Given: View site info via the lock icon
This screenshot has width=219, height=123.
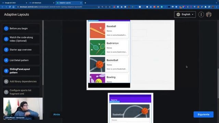Looking at the screenshot, I should (18, 7).
